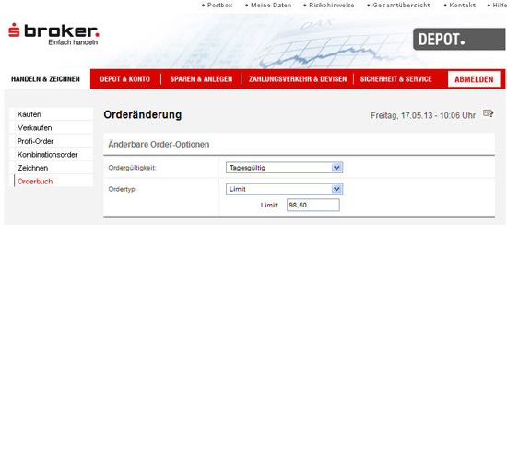Open the Depot & Konto tab
This screenshot has width=507, height=461.
pos(124,79)
